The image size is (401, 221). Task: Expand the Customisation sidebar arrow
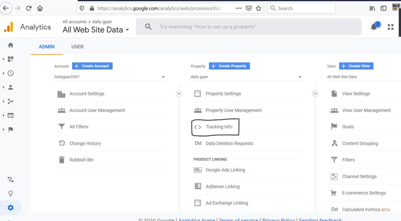pyautogui.click(x=3, y=59)
